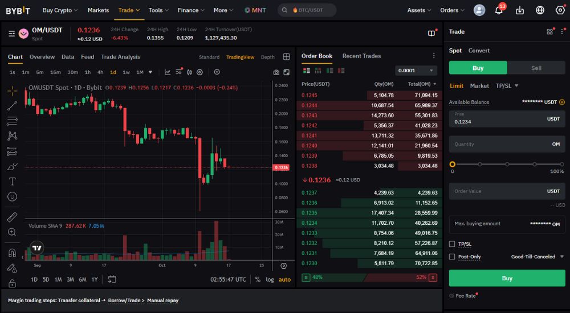Toggle auto scale on chart
The width and height of the screenshot is (570, 313).
tap(284, 279)
